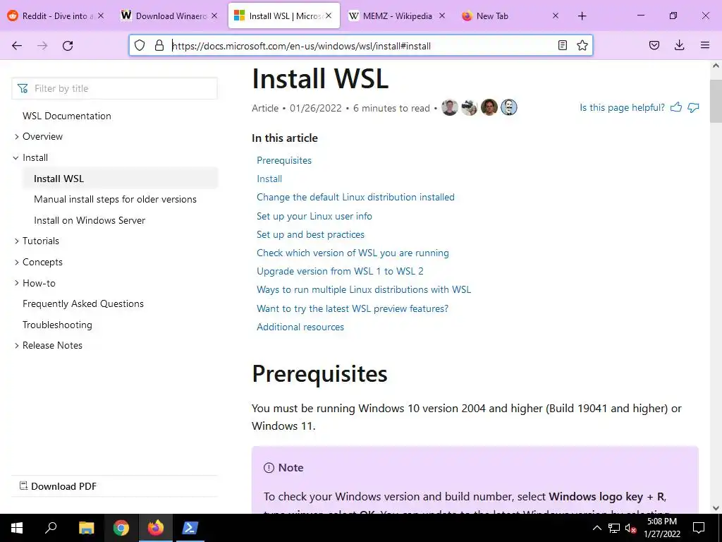
Task: Open WSL Documentation root page
Action: (67, 116)
